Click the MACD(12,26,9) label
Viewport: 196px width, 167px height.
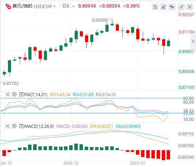[x=39, y=126]
